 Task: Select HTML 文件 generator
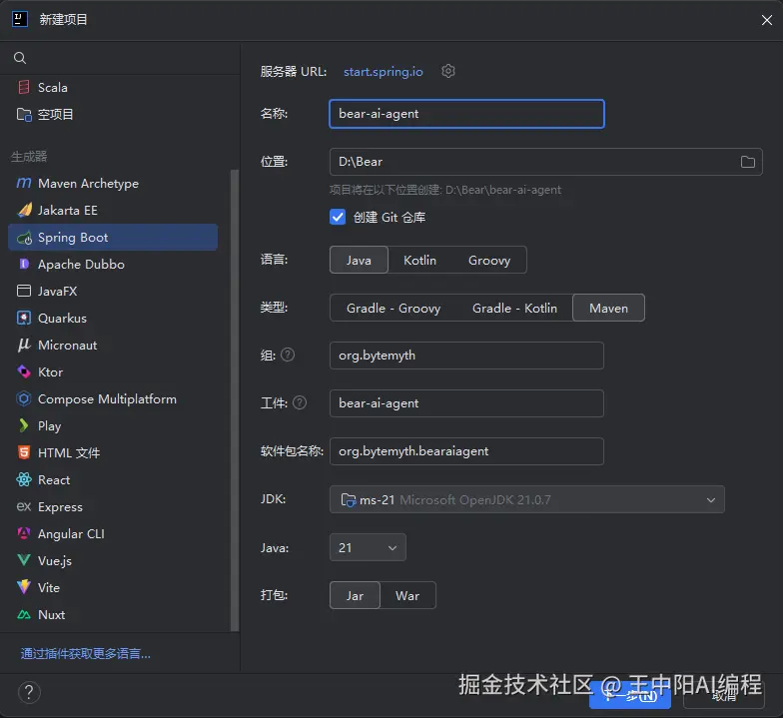[113, 453]
